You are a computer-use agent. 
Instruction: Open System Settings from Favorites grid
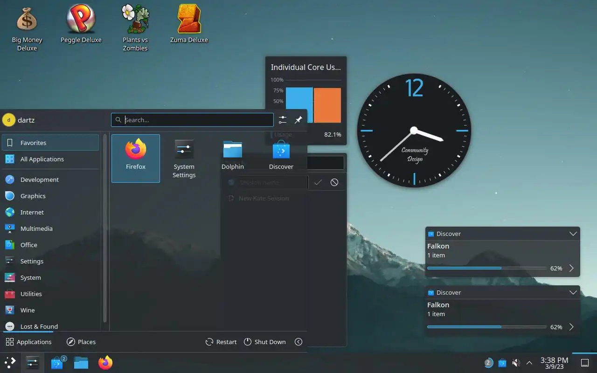[x=184, y=159]
